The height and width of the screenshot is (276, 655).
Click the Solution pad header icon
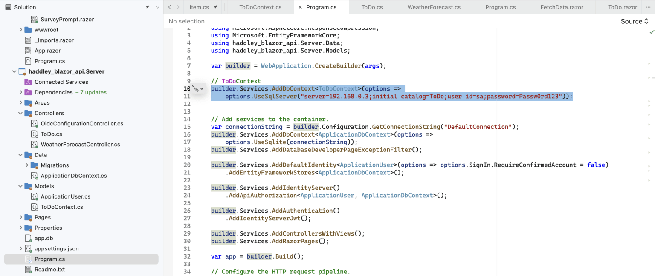click(x=8, y=7)
